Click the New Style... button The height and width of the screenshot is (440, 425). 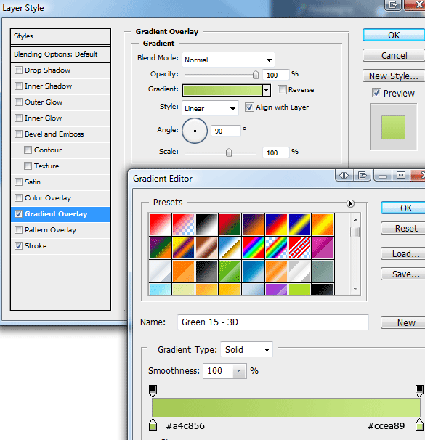pos(394,76)
